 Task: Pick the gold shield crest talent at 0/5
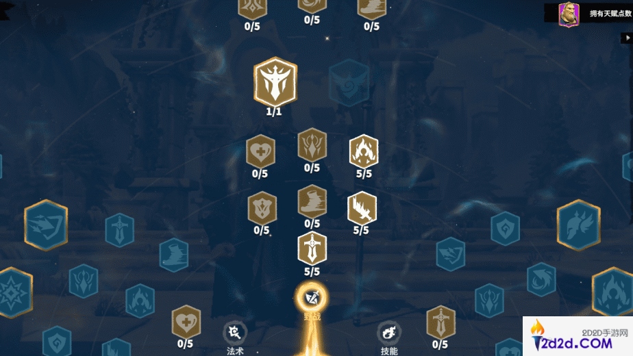click(262, 208)
